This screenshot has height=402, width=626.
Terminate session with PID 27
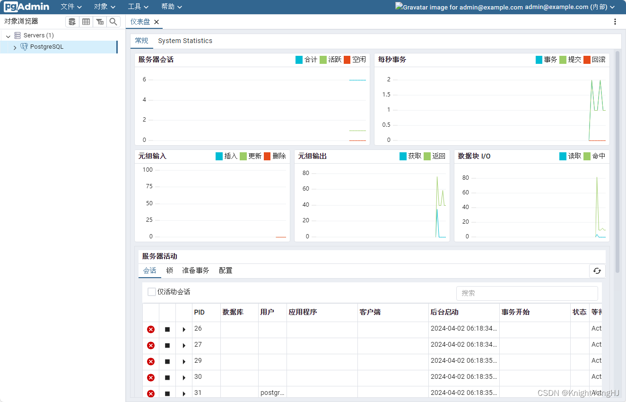tap(151, 346)
